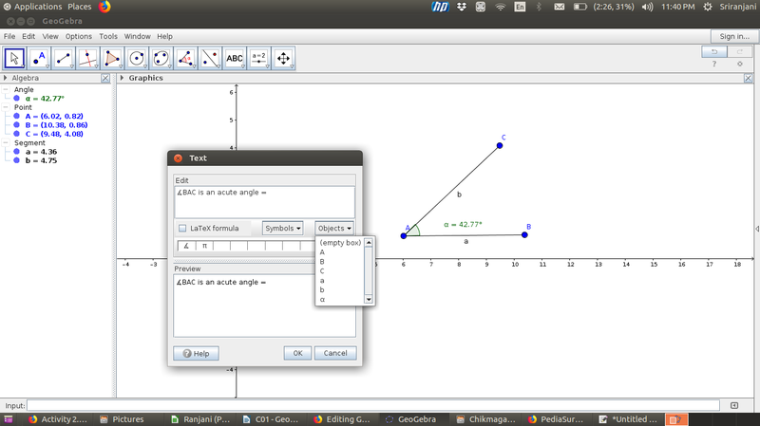This screenshot has height=426, width=760.
Task: Toggle visibility of segment a
Action: click(x=16, y=152)
